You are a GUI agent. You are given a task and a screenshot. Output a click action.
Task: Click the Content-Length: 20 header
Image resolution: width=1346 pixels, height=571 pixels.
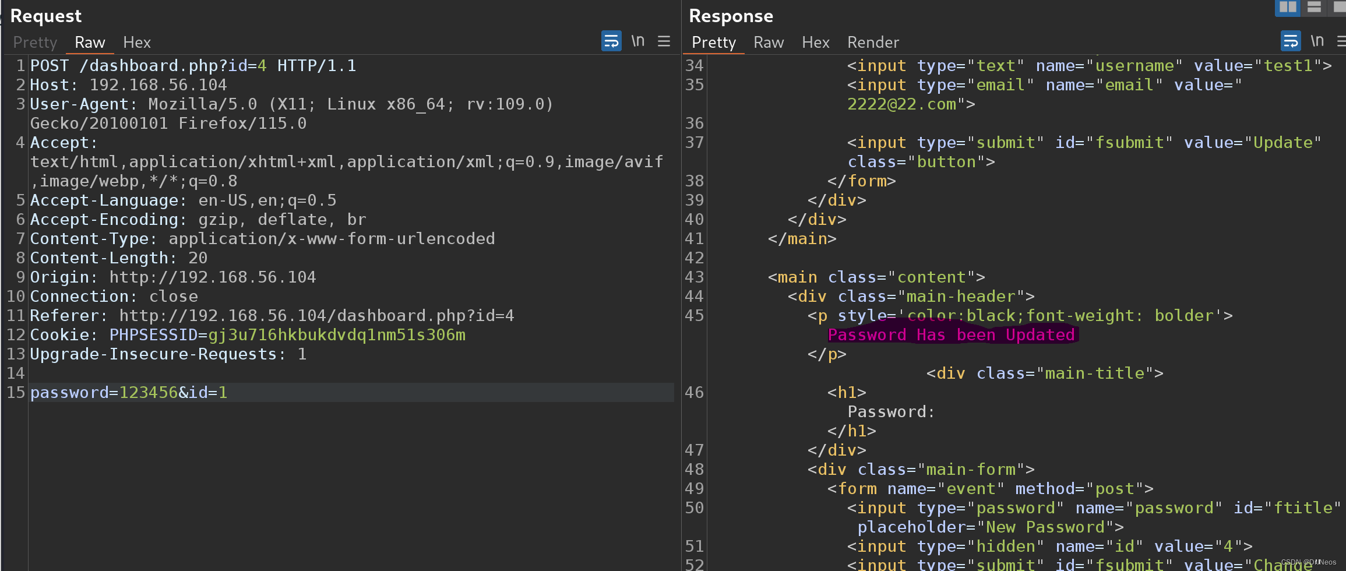(x=119, y=258)
